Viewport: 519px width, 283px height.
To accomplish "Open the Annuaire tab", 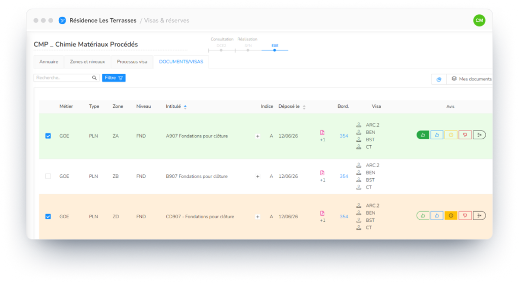I will pos(49,62).
